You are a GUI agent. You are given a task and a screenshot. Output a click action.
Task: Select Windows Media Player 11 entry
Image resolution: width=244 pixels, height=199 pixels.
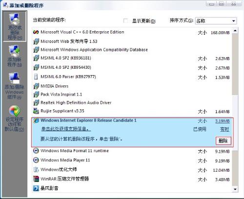(x=65, y=160)
